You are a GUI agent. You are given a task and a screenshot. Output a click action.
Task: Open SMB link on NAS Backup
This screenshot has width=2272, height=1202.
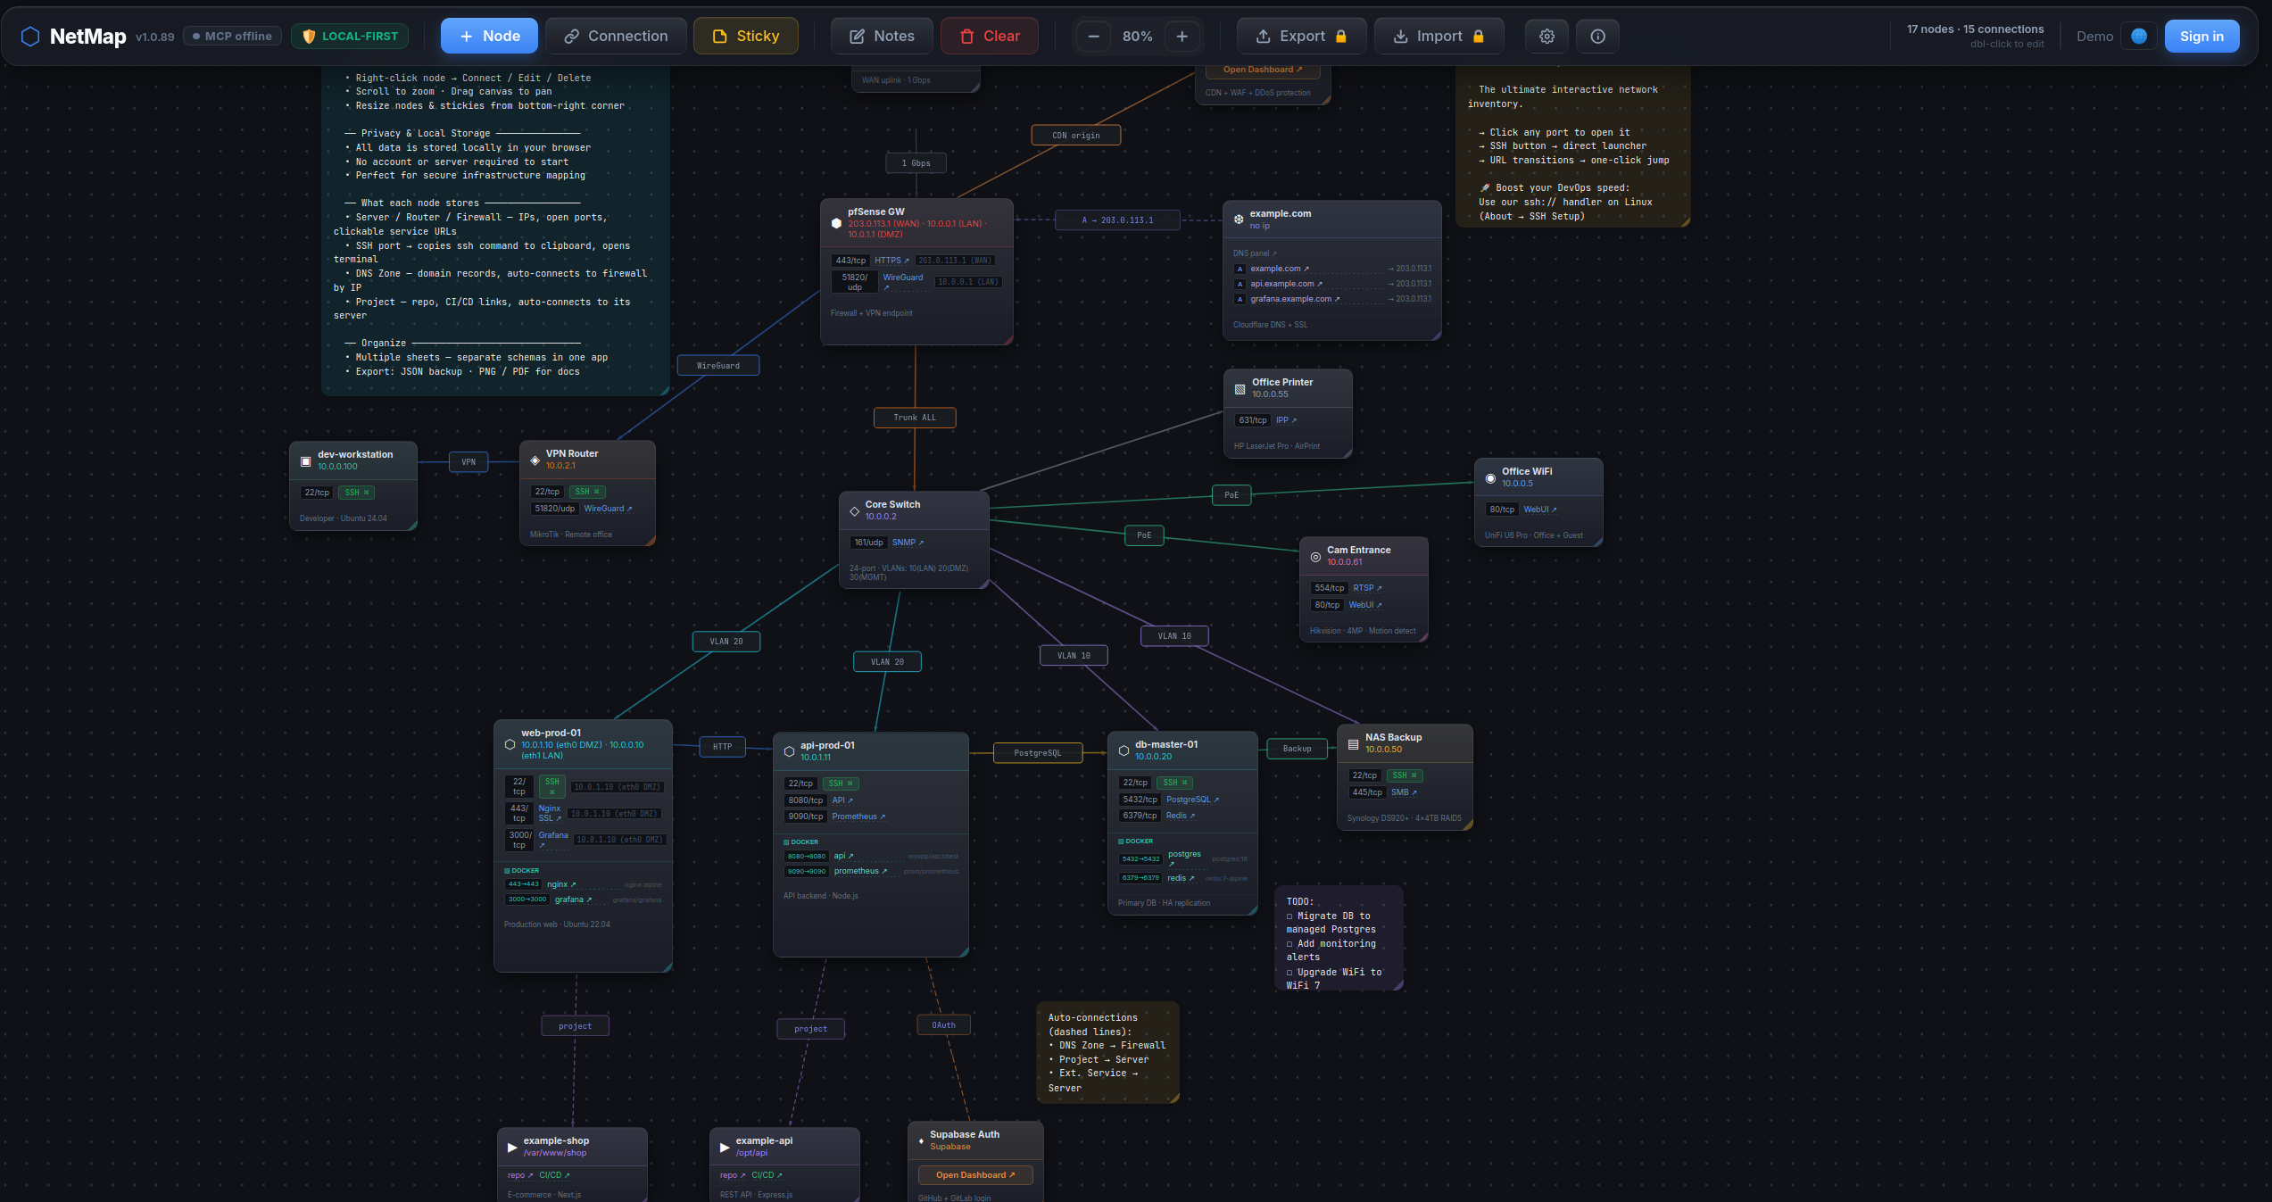click(x=1404, y=792)
